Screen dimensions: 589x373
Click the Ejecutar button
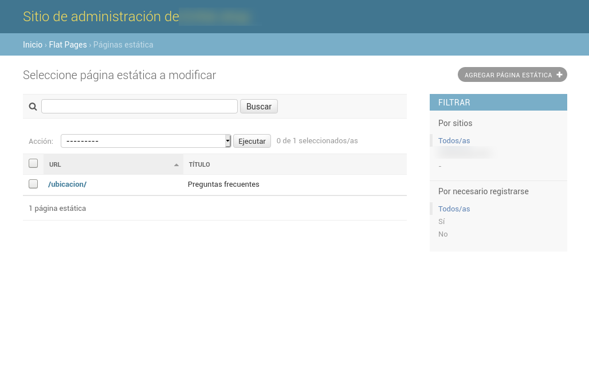pyautogui.click(x=252, y=141)
